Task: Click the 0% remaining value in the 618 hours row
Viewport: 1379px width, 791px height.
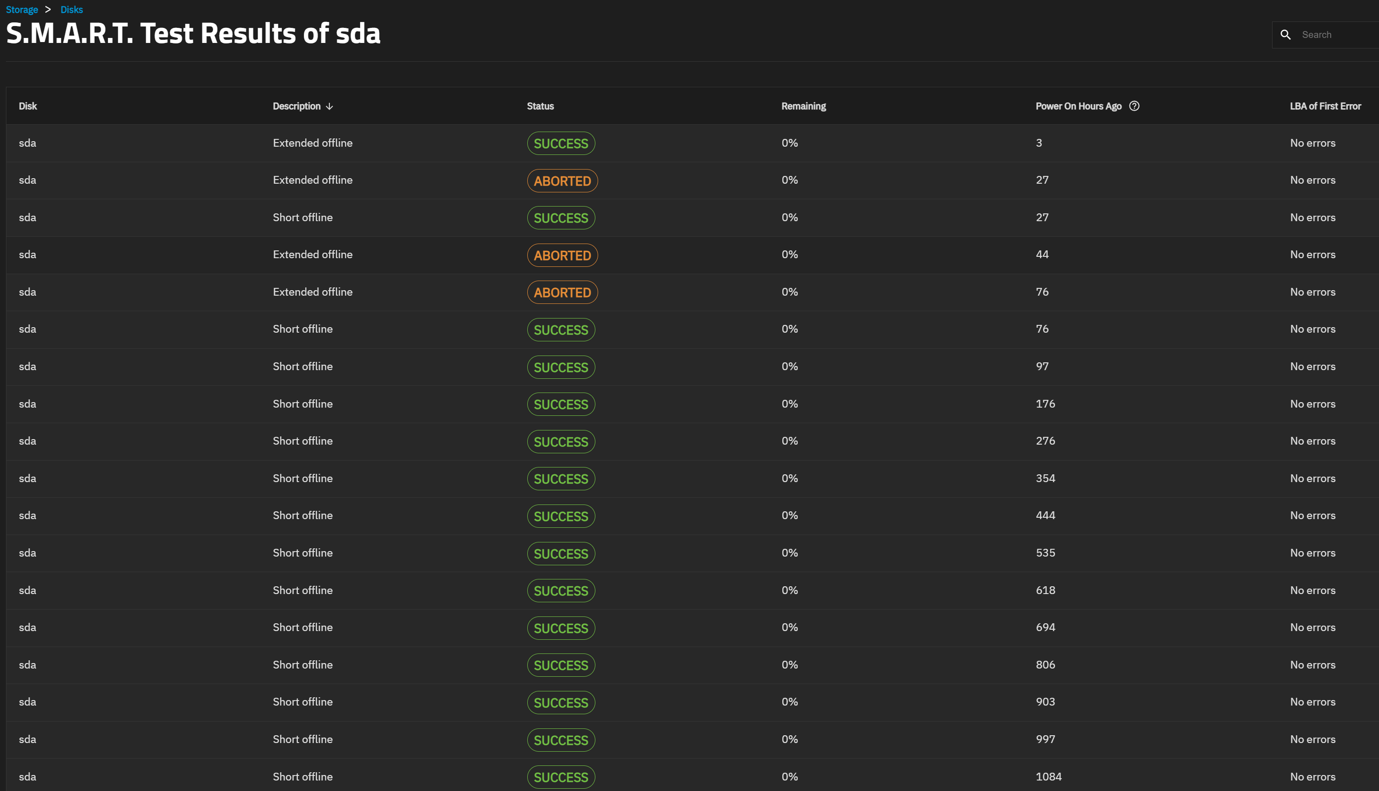Action: click(789, 590)
